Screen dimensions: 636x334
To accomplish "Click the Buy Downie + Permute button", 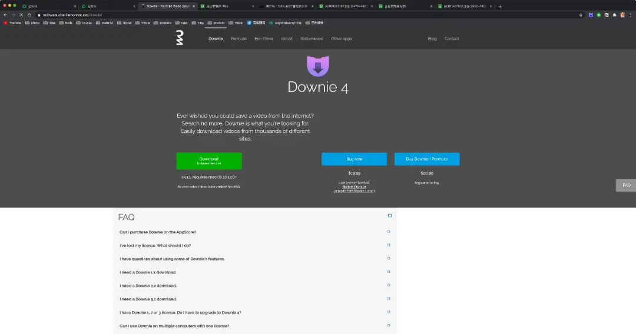I will [x=427, y=159].
